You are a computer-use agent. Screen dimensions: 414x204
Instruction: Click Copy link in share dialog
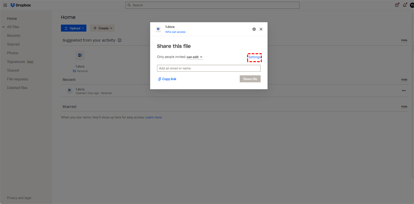pyautogui.click(x=167, y=79)
